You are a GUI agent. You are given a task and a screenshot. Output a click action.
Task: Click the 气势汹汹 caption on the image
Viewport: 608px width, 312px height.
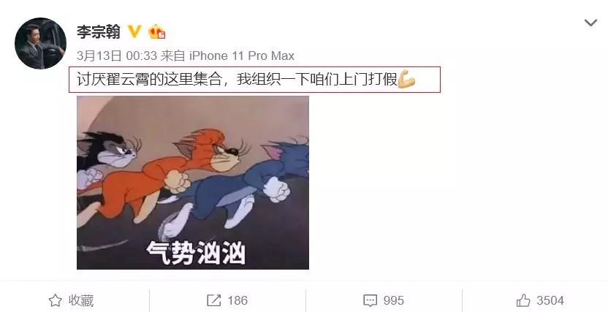point(196,253)
